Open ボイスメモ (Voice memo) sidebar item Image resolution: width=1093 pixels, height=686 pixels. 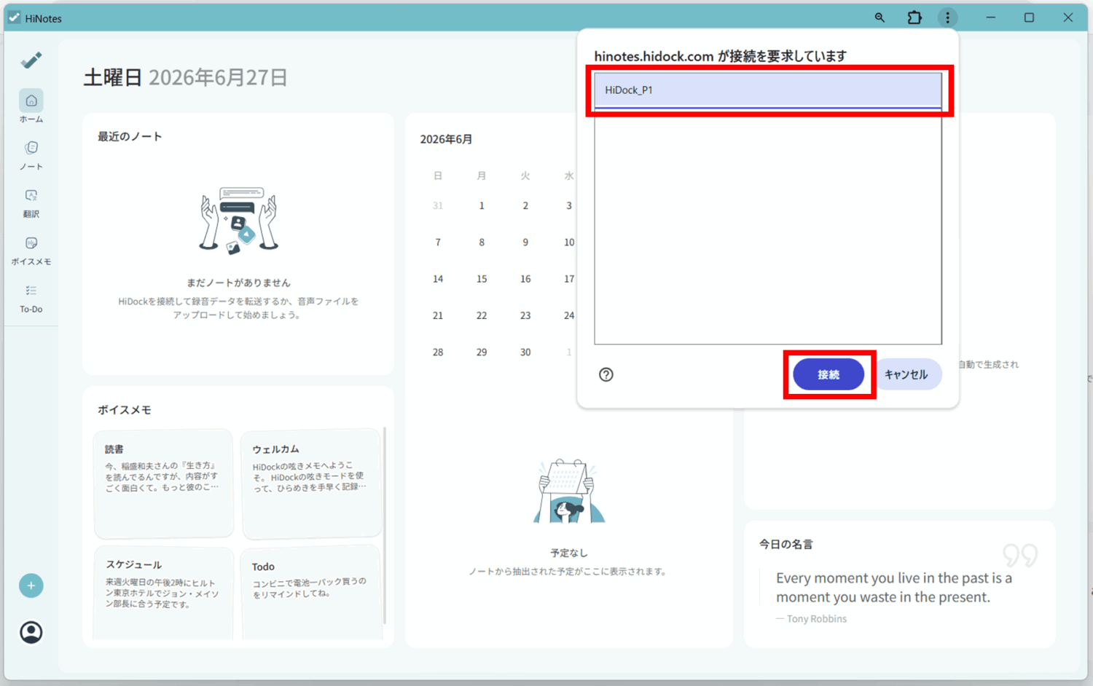[x=31, y=251]
